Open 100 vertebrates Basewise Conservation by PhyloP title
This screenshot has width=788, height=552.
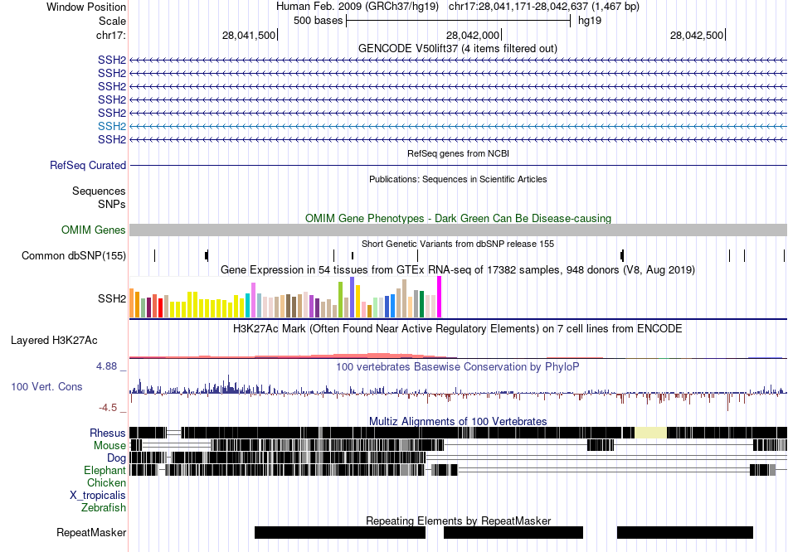click(x=458, y=367)
